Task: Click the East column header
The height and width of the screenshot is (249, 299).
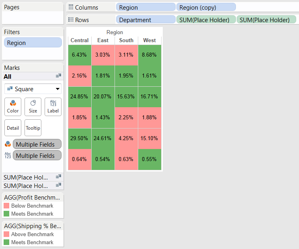Action: (103, 40)
